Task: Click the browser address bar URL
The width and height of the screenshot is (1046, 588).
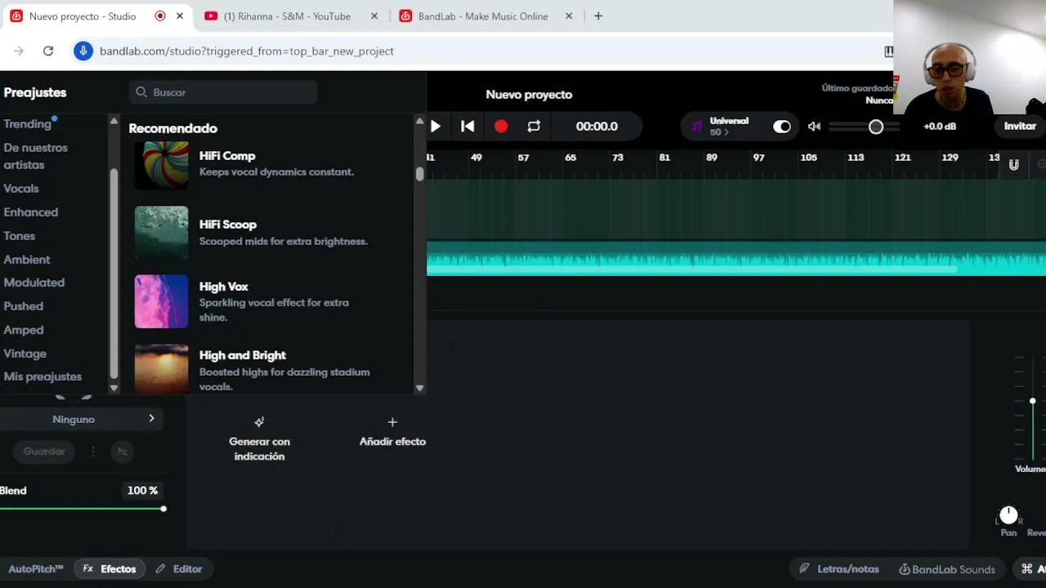Action: click(247, 51)
